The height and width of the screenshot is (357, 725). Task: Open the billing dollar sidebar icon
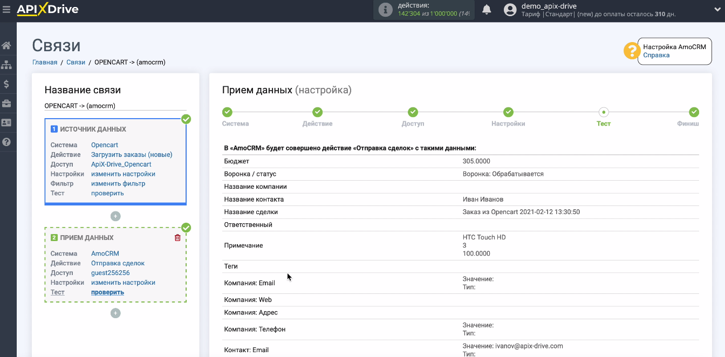coord(6,84)
